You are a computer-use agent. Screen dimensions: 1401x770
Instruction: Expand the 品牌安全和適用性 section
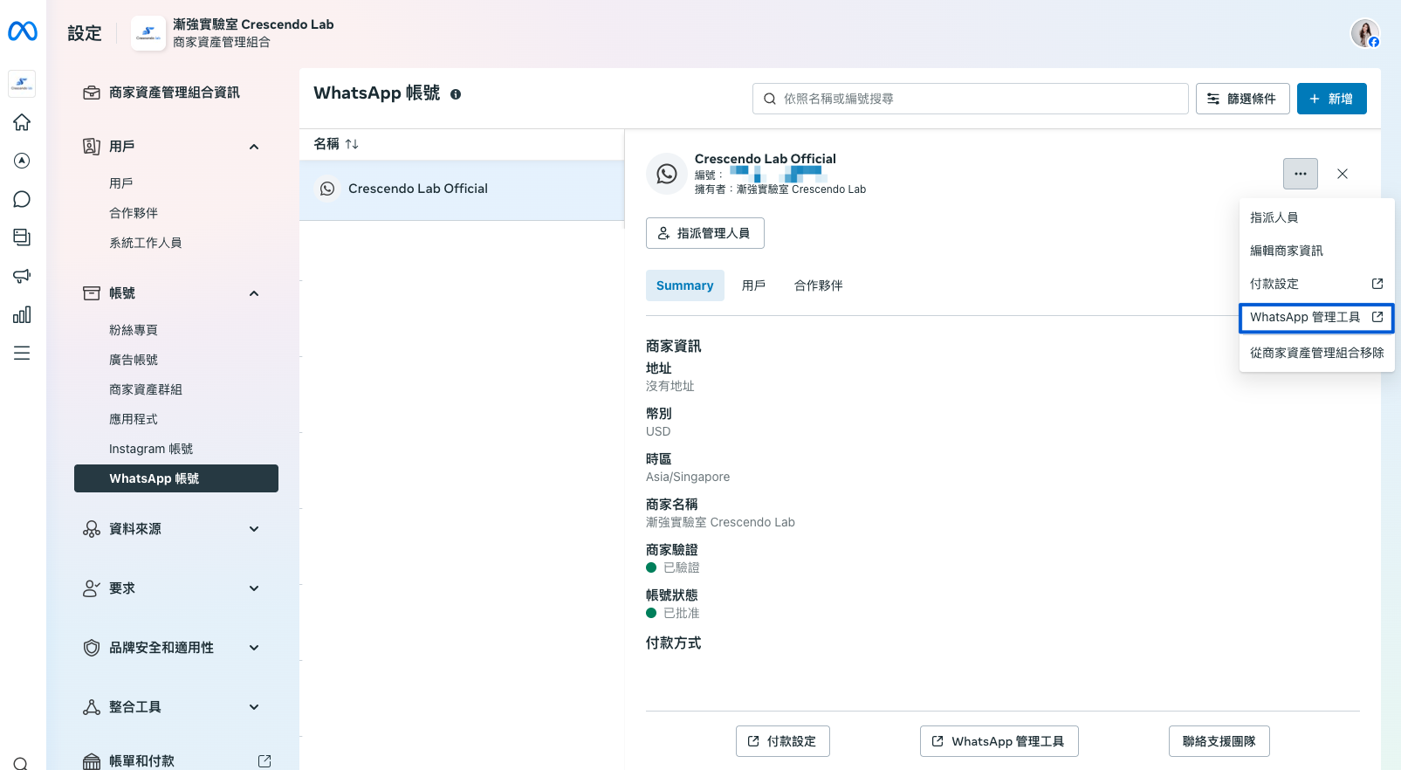[254, 648]
